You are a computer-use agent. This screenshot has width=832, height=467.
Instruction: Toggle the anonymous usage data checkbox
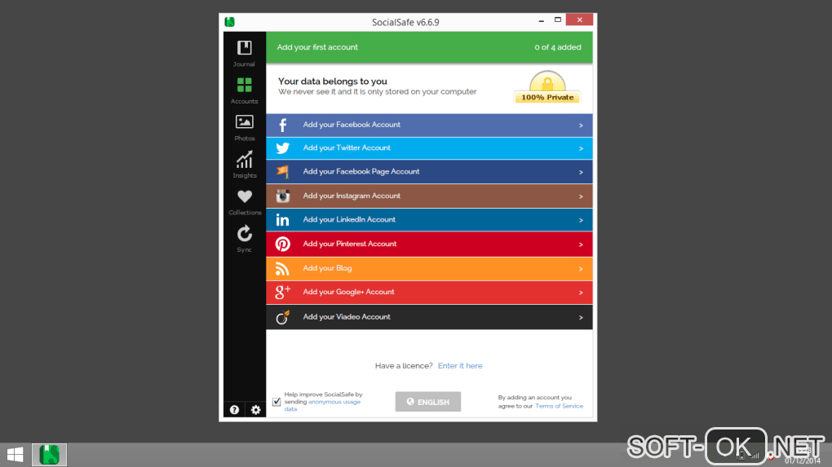pos(277,402)
